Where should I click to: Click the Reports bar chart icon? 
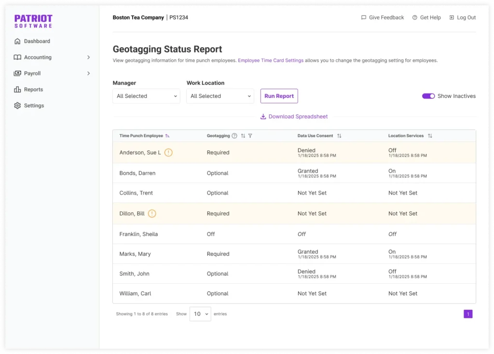17,90
